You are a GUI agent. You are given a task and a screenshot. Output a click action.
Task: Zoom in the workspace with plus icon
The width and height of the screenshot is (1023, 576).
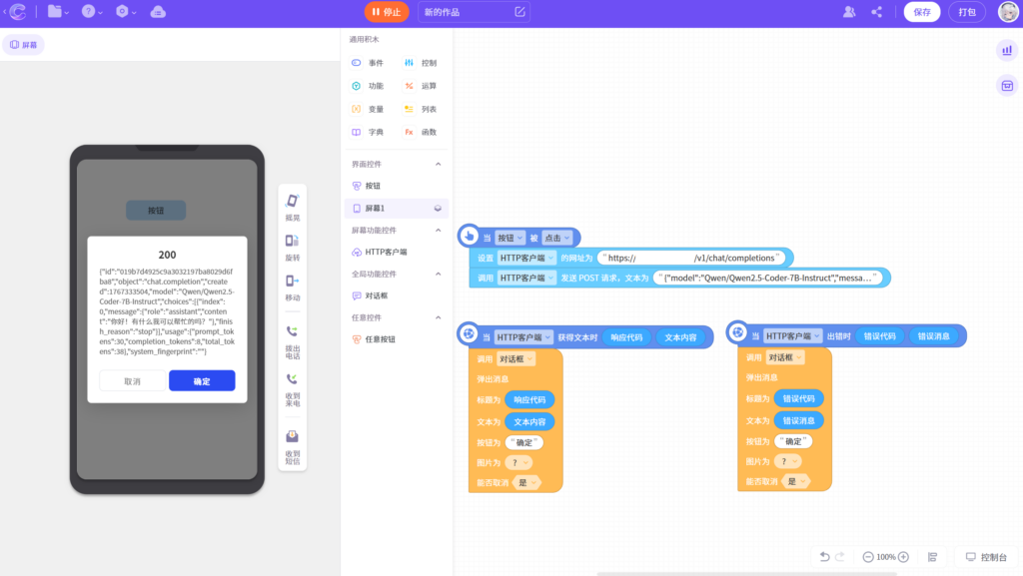click(x=903, y=557)
